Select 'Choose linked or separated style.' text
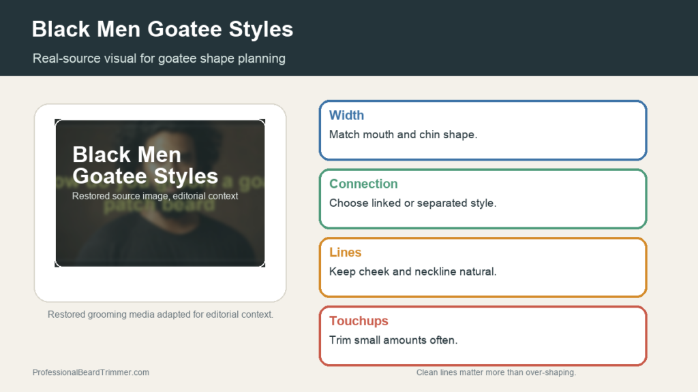 pos(412,203)
